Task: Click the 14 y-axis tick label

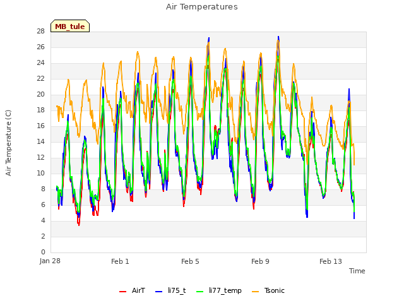Action: (40, 141)
